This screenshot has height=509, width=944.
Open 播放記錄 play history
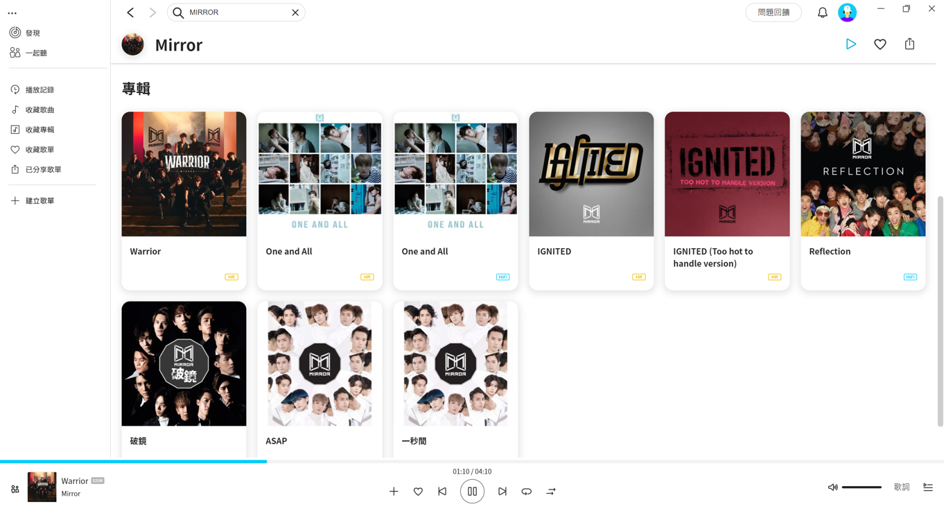32,89
